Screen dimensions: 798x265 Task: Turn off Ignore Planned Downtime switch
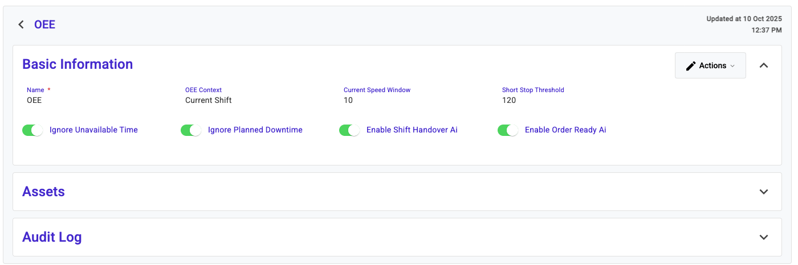[x=191, y=130]
